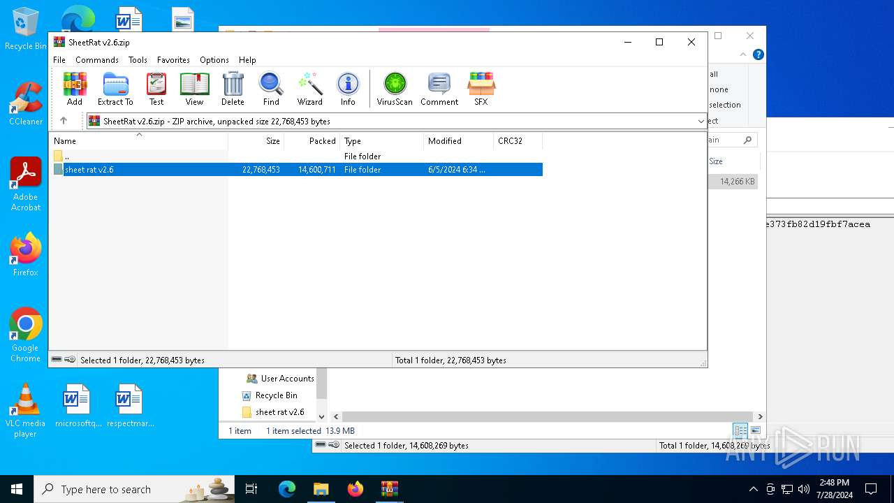Select User Accounts in Explorer tree
Viewport: 894px width, 503px height.
click(x=280, y=379)
